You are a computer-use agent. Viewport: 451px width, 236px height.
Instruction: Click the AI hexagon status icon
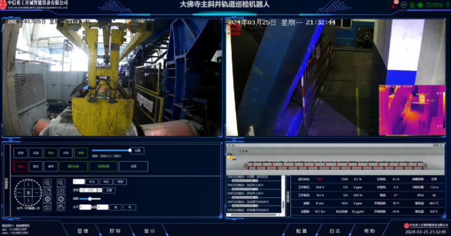404,5
